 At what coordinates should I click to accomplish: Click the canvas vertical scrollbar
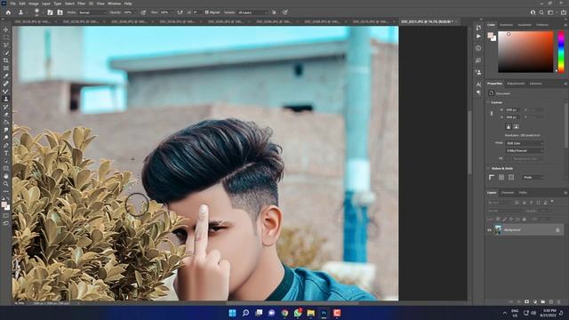[x=469, y=142]
